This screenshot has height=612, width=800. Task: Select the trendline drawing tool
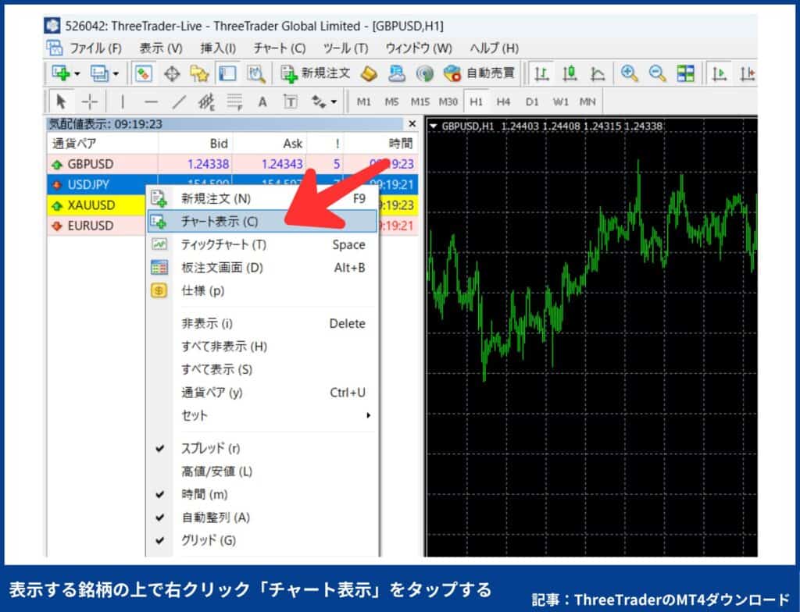(x=179, y=102)
